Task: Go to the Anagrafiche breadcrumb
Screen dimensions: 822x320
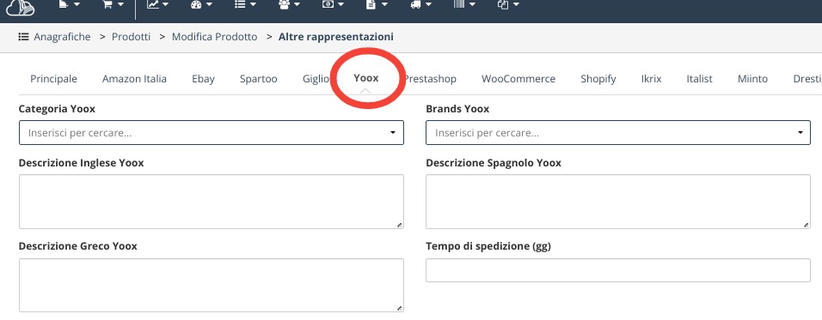Action: coord(62,37)
